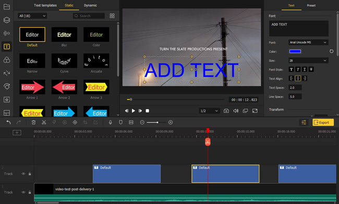This screenshot has height=204, width=339.
Task: Switch to the Dynamic tab
Action: click(x=90, y=5)
